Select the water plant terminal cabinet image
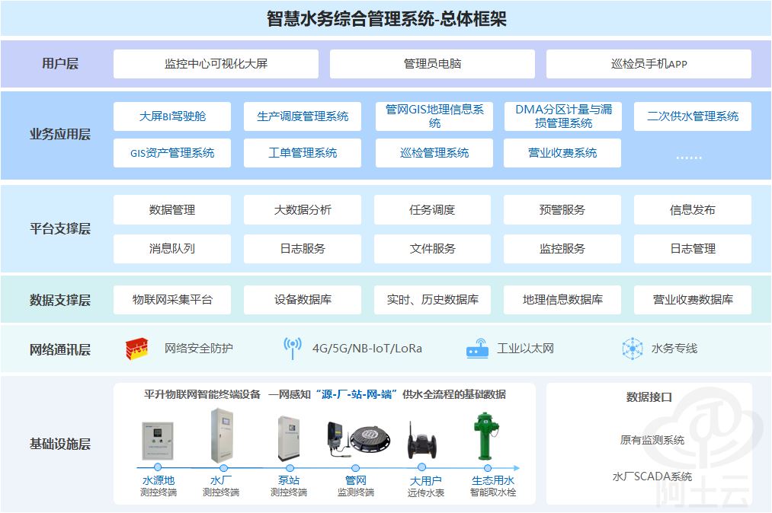Viewport: 772px width, 513px height. (x=221, y=435)
